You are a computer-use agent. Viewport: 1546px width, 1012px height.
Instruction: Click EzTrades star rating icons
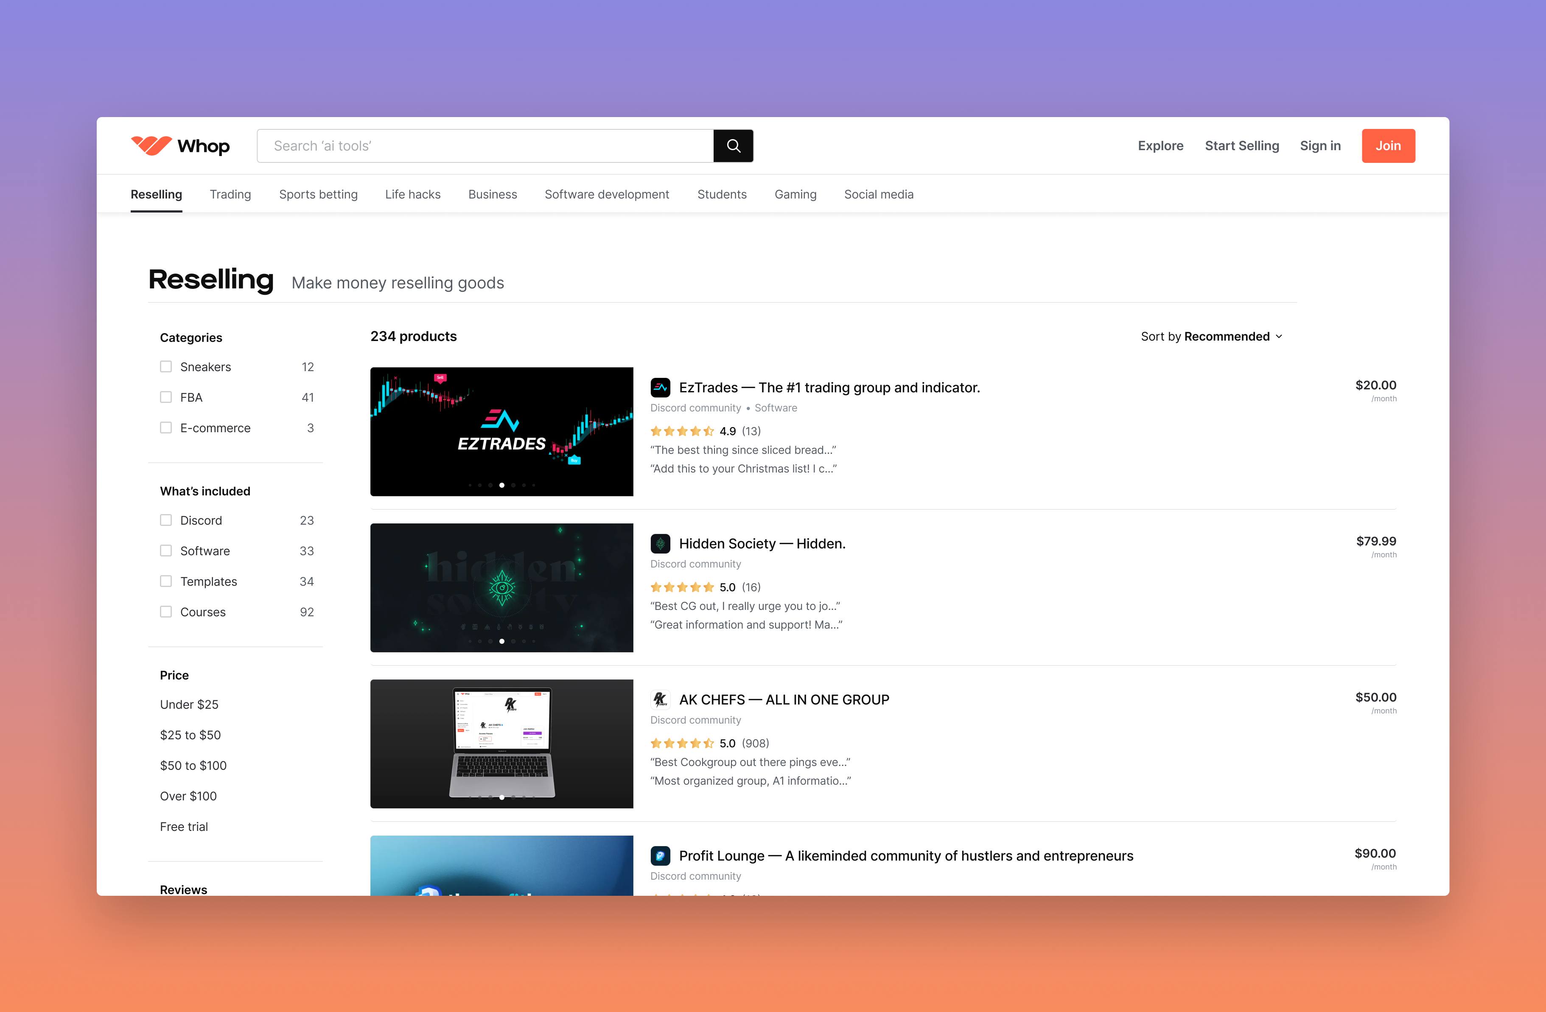coord(681,431)
